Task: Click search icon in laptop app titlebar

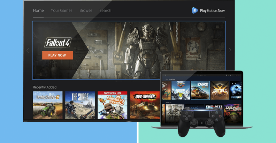Action: pyautogui.click(x=227, y=75)
